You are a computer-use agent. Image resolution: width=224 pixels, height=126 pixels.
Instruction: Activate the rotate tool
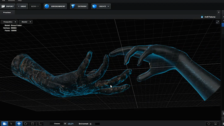coord(26,124)
